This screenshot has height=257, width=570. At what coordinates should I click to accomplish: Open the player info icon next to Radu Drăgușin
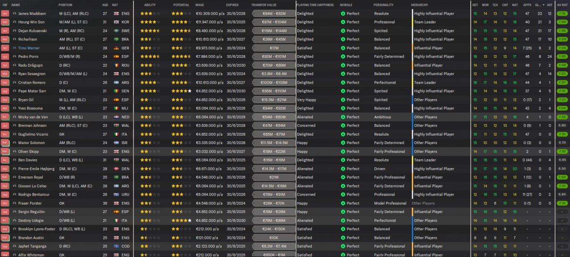pos(14,65)
